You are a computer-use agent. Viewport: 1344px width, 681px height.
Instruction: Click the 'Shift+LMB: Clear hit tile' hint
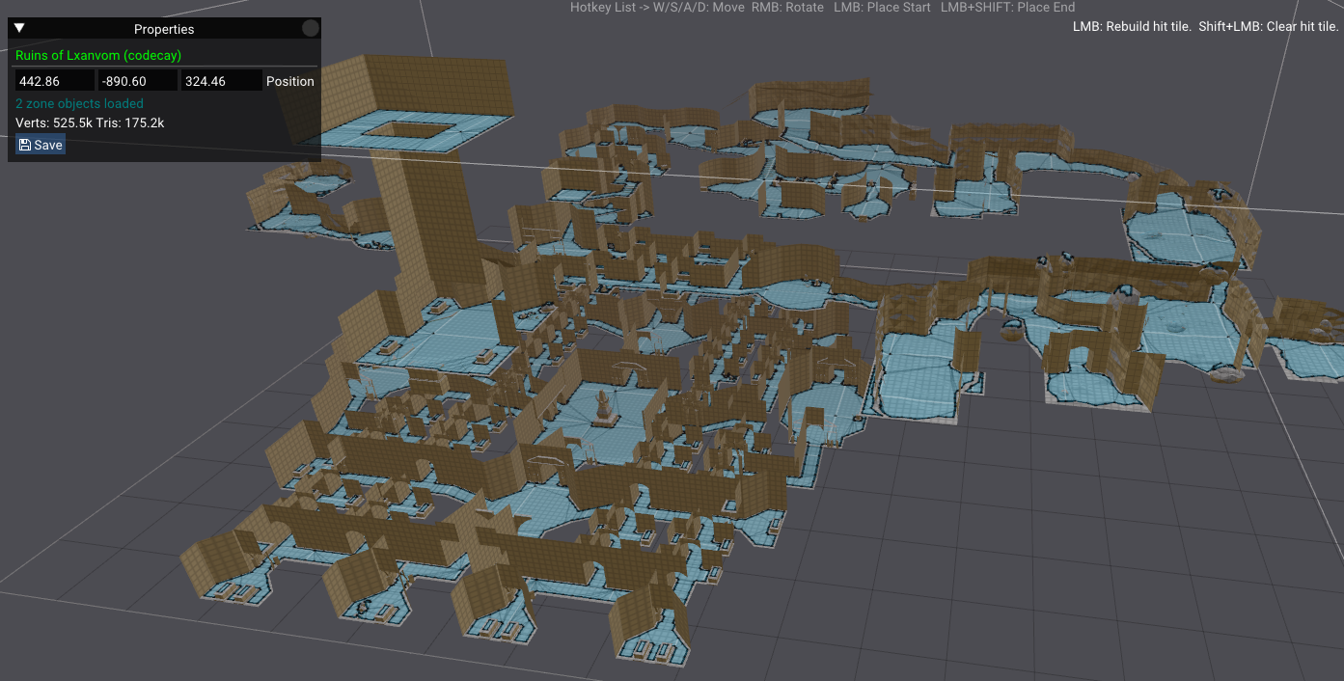pyautogui.click(x=1269, y=26)
